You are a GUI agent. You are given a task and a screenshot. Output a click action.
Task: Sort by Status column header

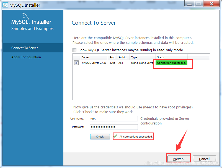pyautogui.click(x=171, y=57)
